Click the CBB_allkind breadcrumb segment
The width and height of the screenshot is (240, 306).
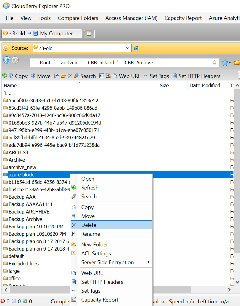[x=101, y=63]
